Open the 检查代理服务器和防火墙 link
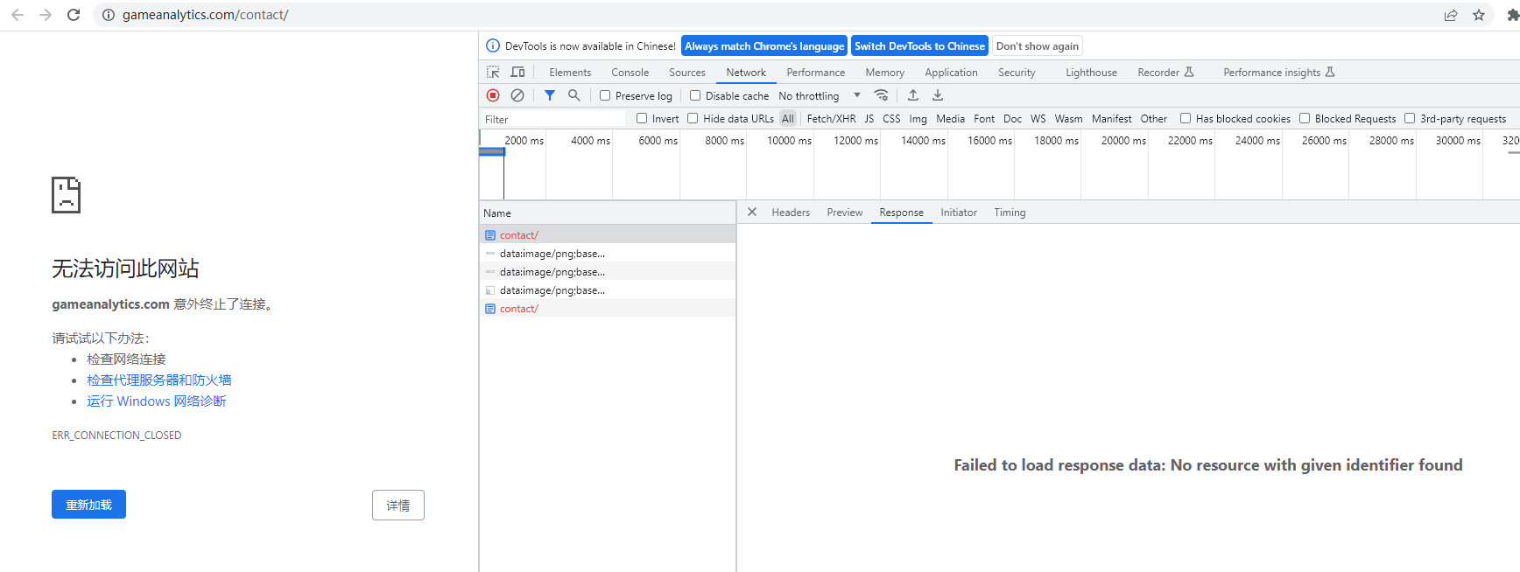The image size is (1520, 572). coord(159,380)
